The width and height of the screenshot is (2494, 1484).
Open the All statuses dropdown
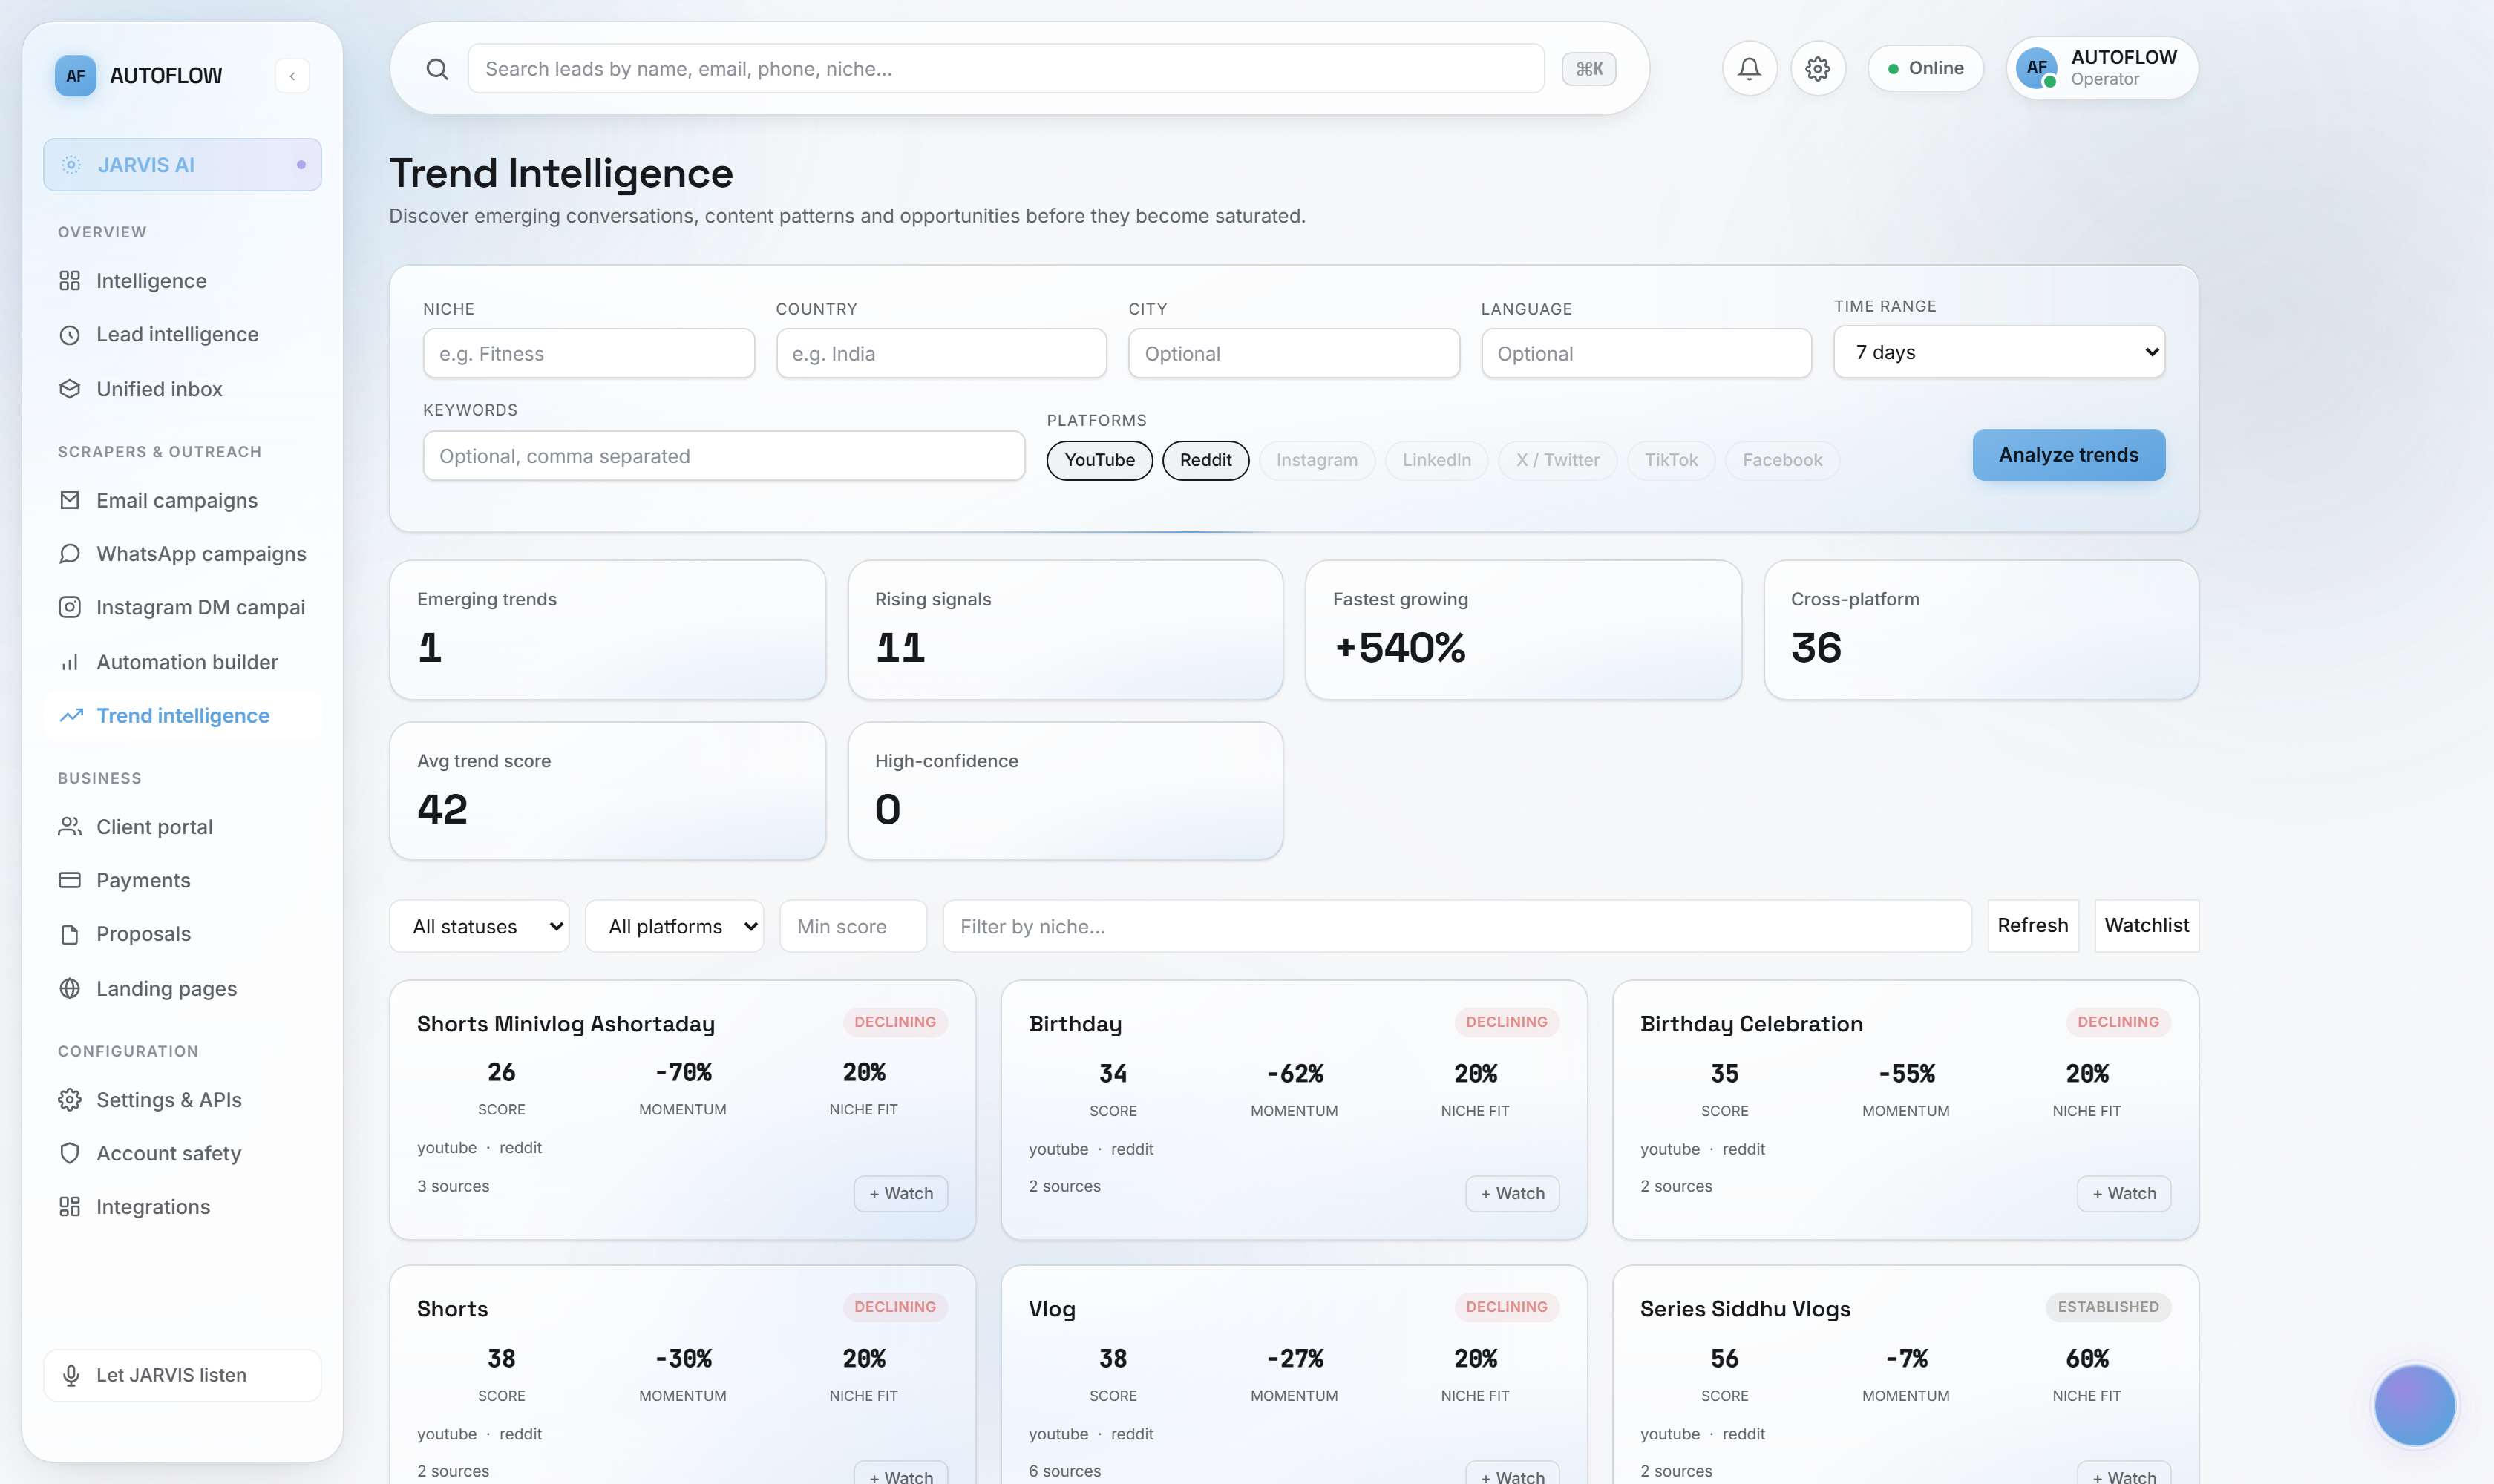480,926
